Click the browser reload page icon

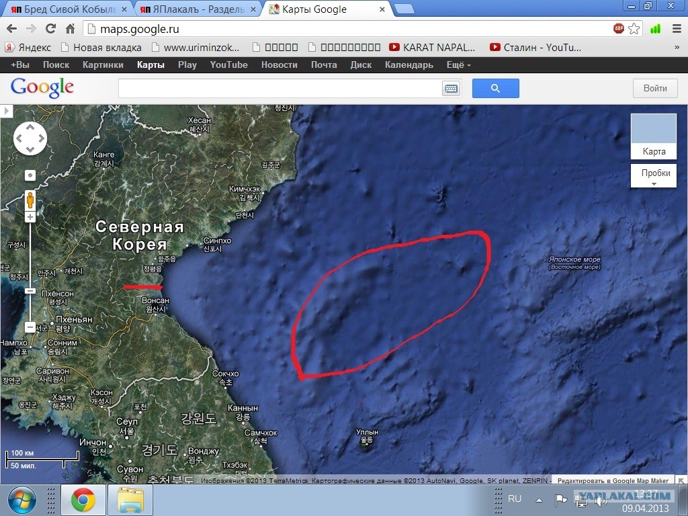coord(50,29)
